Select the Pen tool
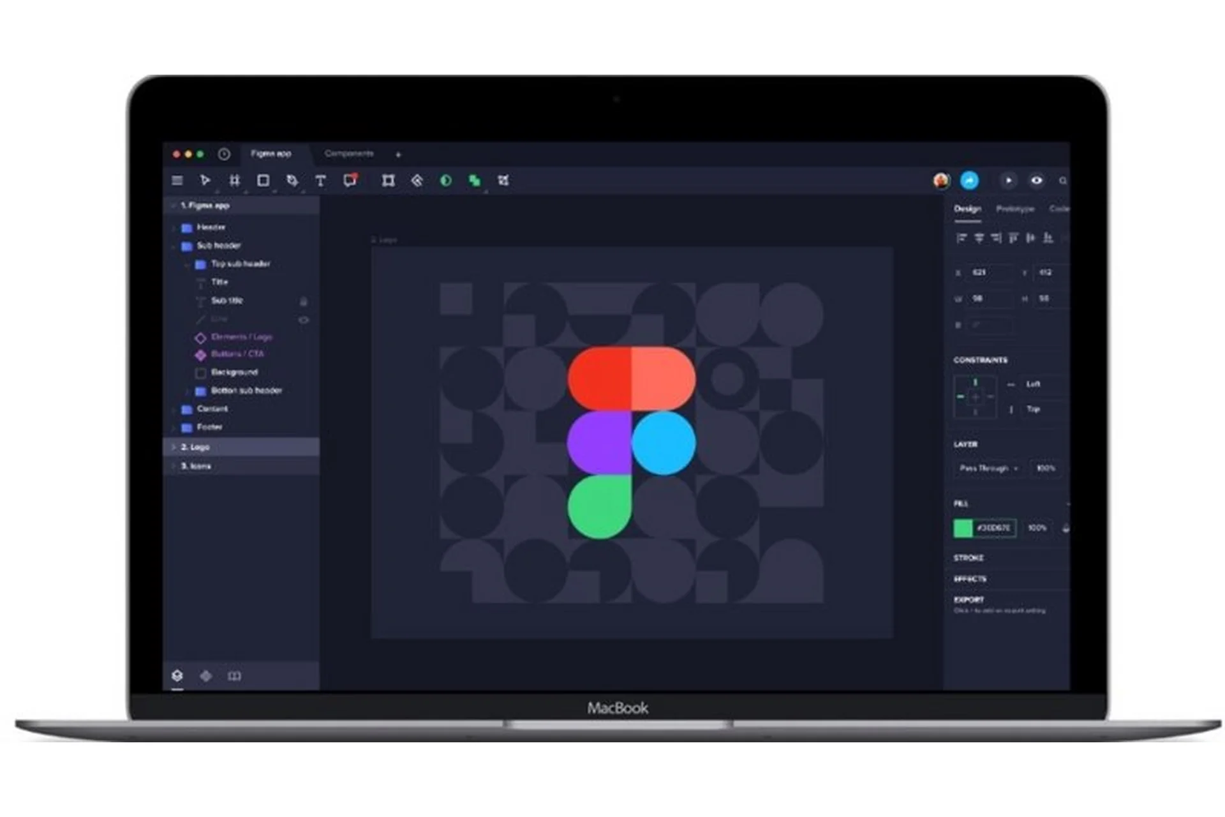 tap(292, 181)
